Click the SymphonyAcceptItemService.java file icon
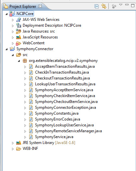The height and width of the screenshot is (171, 136). [31, 90]
